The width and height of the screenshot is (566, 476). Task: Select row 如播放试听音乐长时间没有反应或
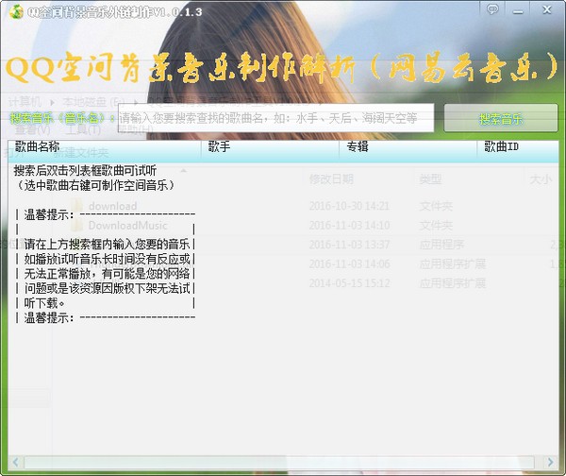(x=106, y=259)
